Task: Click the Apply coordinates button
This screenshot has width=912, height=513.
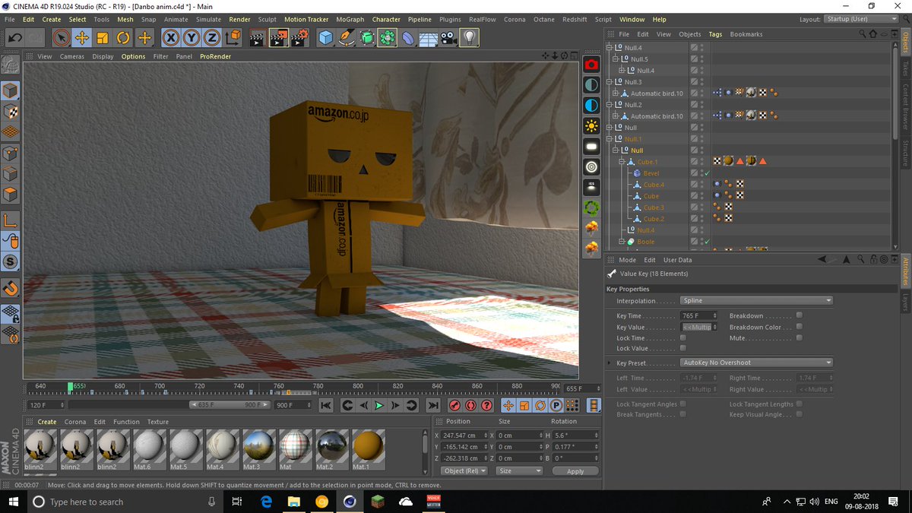Action: pos(575,471)
